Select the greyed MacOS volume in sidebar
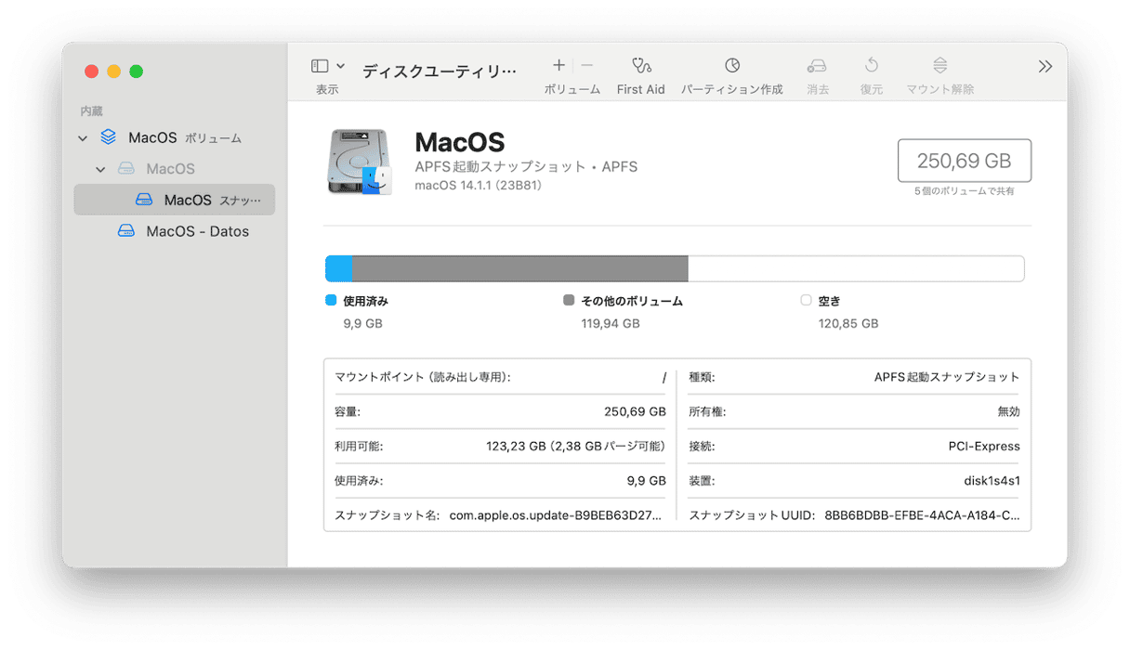 (175, 169)
